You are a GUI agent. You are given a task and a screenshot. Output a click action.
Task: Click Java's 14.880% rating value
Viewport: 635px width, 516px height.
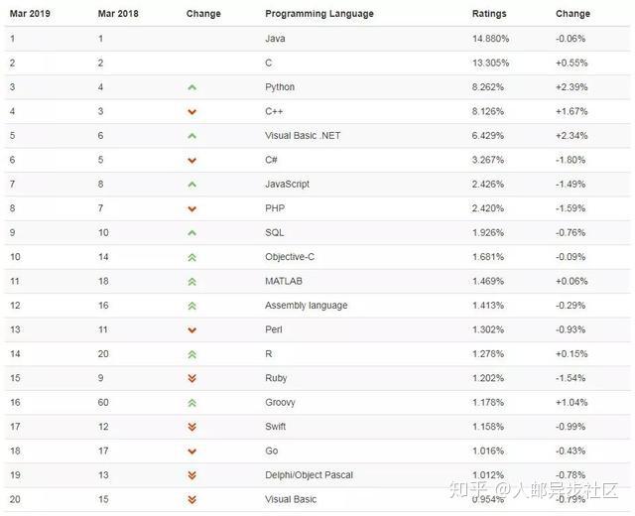click(492, 39)
